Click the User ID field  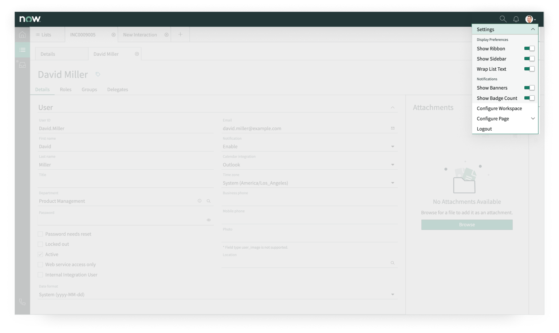pyautogui.click(x=126, y=128)
